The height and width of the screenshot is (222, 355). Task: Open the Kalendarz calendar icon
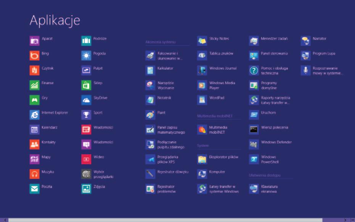34,130
